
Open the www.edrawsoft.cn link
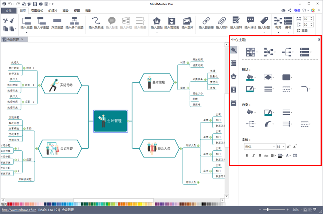pos(19,210)
